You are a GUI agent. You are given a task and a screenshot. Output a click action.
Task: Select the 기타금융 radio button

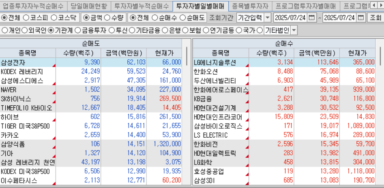(132, 30)
